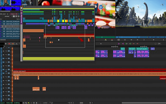This screenshot has height=104, width=166.
Task: Click the bin's horizontal scrollbar
Action: pos(3,40)
